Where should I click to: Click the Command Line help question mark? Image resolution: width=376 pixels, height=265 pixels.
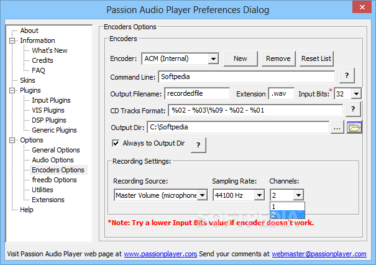(x=347, y=76)
